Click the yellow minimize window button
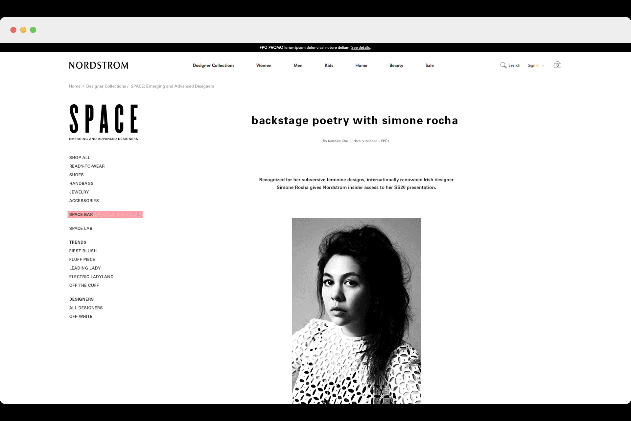This screenshot has width=631, height=421. (23, 30)
